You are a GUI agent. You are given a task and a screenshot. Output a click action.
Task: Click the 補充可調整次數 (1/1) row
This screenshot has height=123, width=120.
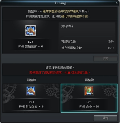point(87,48)
